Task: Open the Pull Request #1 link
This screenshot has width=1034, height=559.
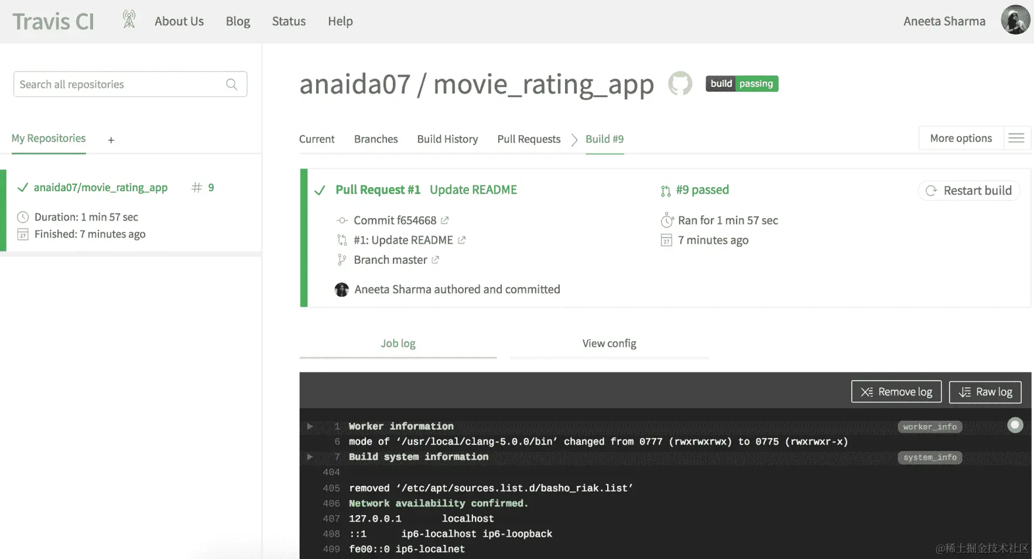Action: [378, 190]
